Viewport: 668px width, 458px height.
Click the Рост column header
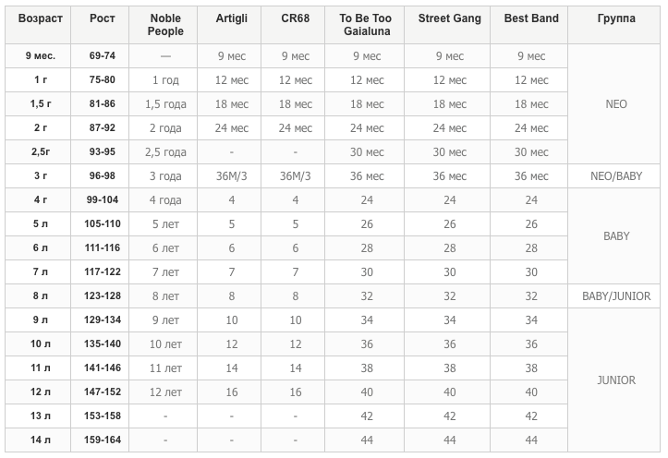pos(103,18)
